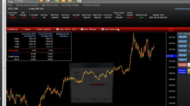Click the Ask Price value 1218.50

pos(65,18)
